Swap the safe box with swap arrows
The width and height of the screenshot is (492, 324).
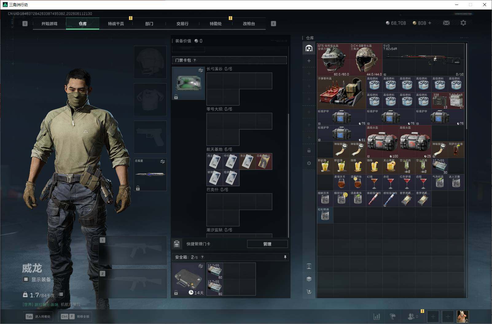point(201,266)
